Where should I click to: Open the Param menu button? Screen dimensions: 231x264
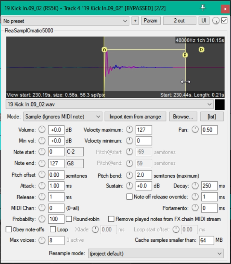pyautogui.click(x=151, y=21)
